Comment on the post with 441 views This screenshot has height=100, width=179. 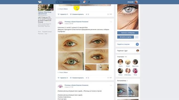click(77, 78)
